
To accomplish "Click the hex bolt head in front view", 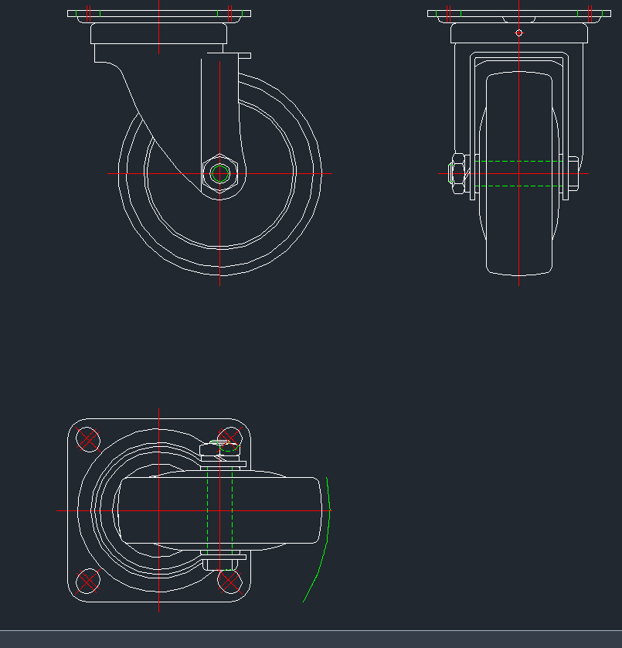I will pyautogui.click(x=457, y=174).
